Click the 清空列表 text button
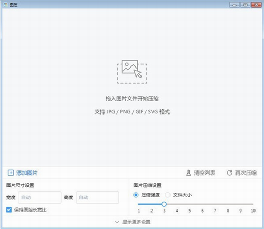This screenshot has height=229, width=264. pyautogui.click(x=205, y=173)
